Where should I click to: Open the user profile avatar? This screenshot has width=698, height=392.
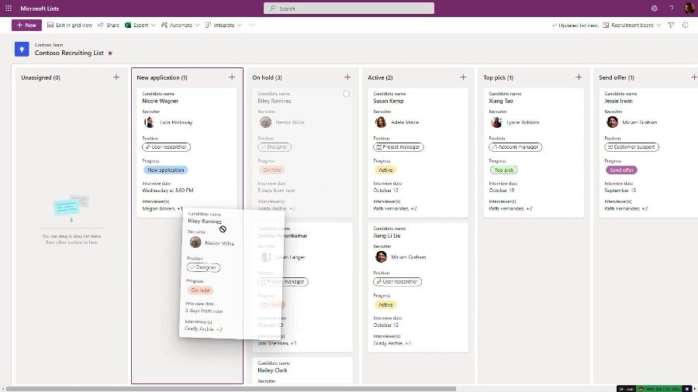pyautogui.click(x=688, y=8)
